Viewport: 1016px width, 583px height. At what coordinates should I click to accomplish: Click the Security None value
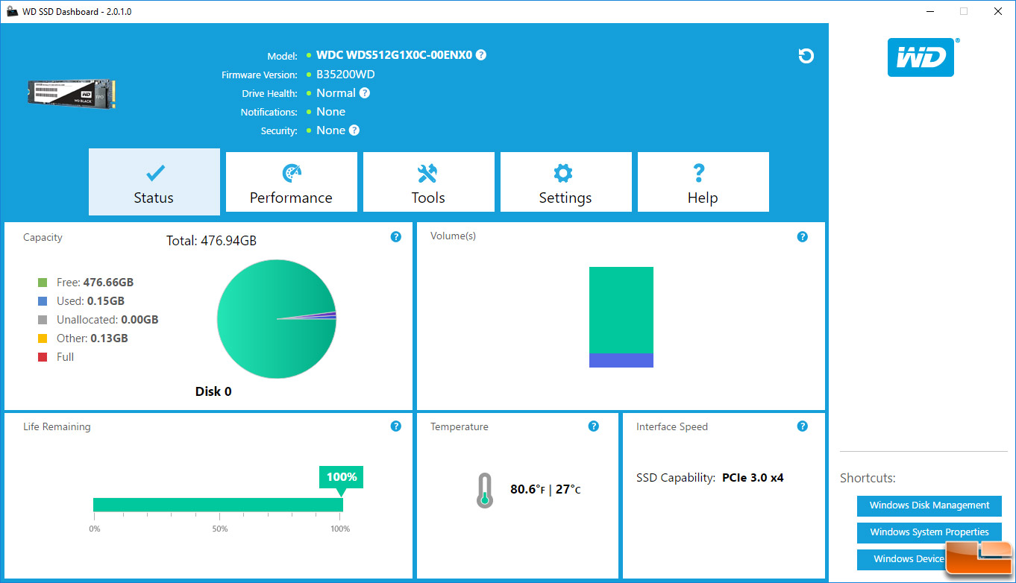click(330, 130)
